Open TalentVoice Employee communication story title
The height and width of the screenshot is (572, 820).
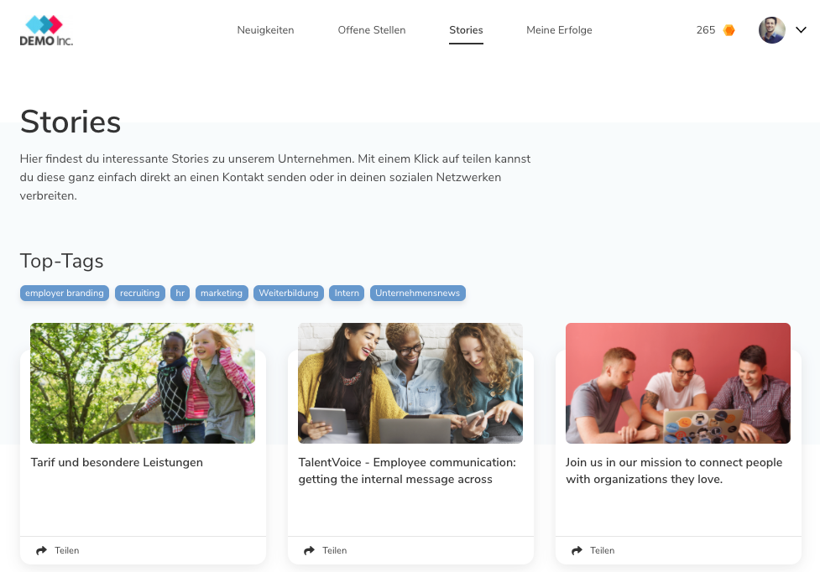pos(407,471)
